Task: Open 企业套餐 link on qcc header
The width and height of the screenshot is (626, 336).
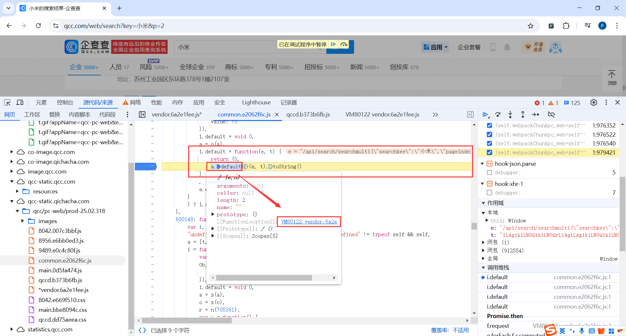Action: 469,47
